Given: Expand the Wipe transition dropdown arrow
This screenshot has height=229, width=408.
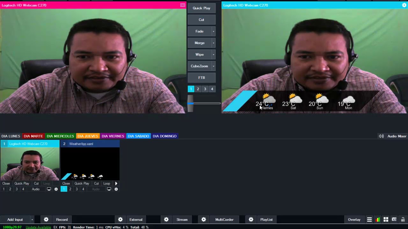Looking at the screenshot, I should pos(214,54).
